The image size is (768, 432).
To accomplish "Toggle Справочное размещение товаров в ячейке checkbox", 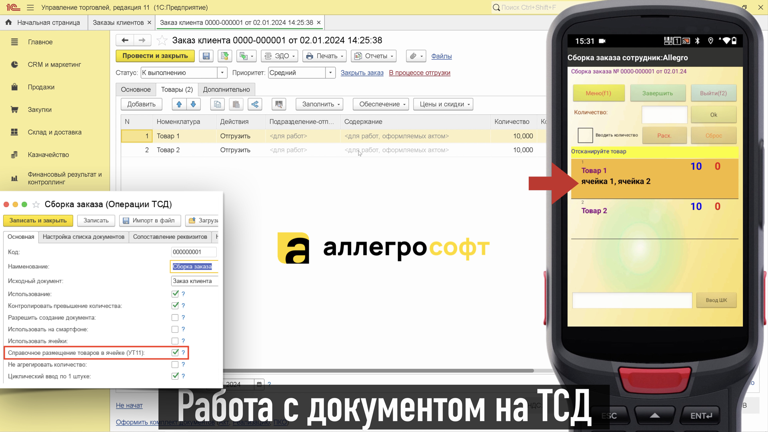I will [175, 353].
